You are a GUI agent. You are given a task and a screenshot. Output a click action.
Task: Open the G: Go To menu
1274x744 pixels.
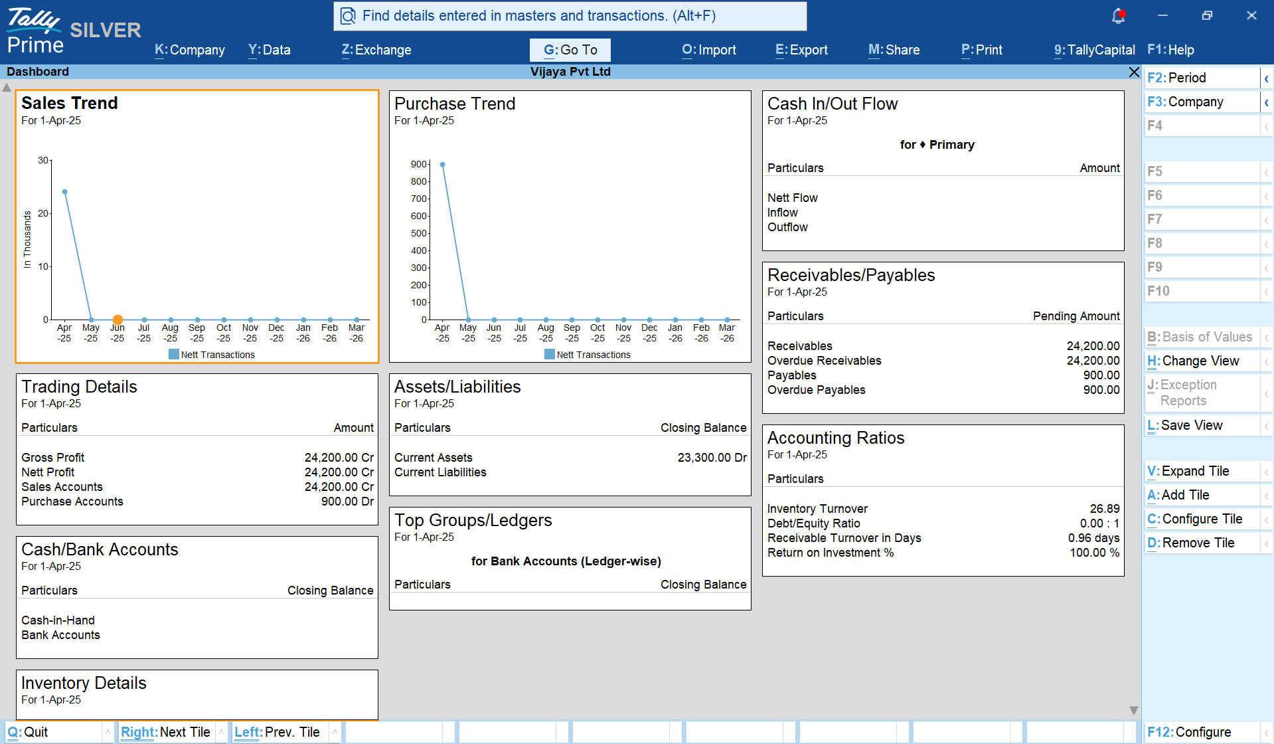[x=570, y=50]
